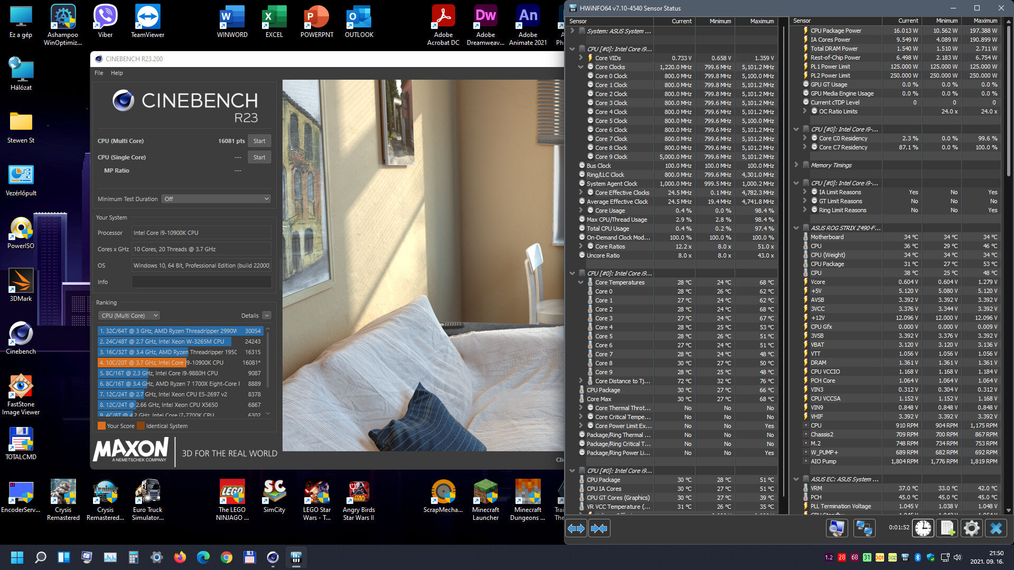
Task: Open the Vezérlőpult desktop icon
Action: tap(21, 179)
